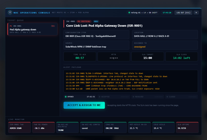
Task: Click the ACCEPTED timeline step
Action: coord(114,97)
